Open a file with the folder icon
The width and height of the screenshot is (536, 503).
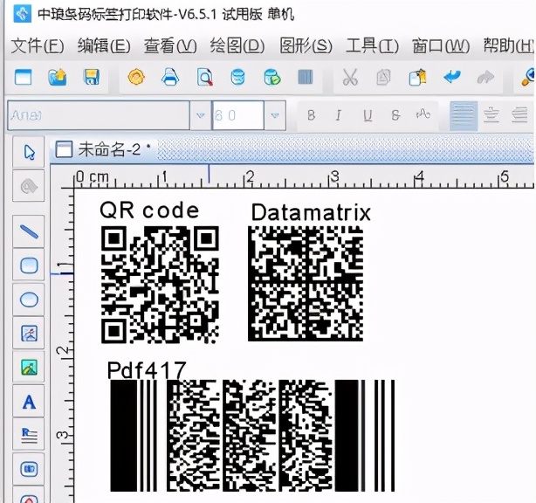[57, 77]
